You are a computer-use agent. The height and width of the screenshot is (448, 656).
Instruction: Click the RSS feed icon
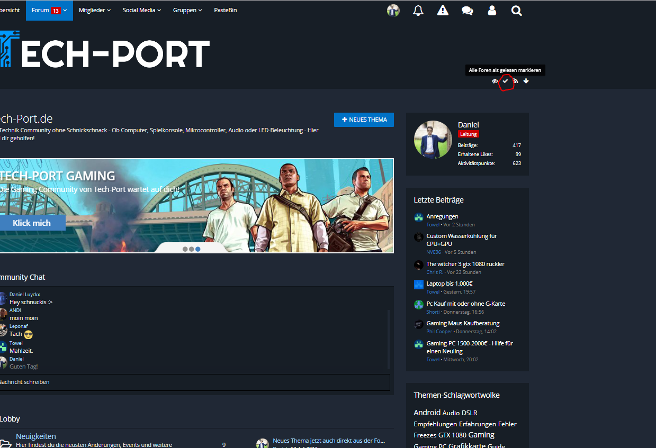pos(515,81)
